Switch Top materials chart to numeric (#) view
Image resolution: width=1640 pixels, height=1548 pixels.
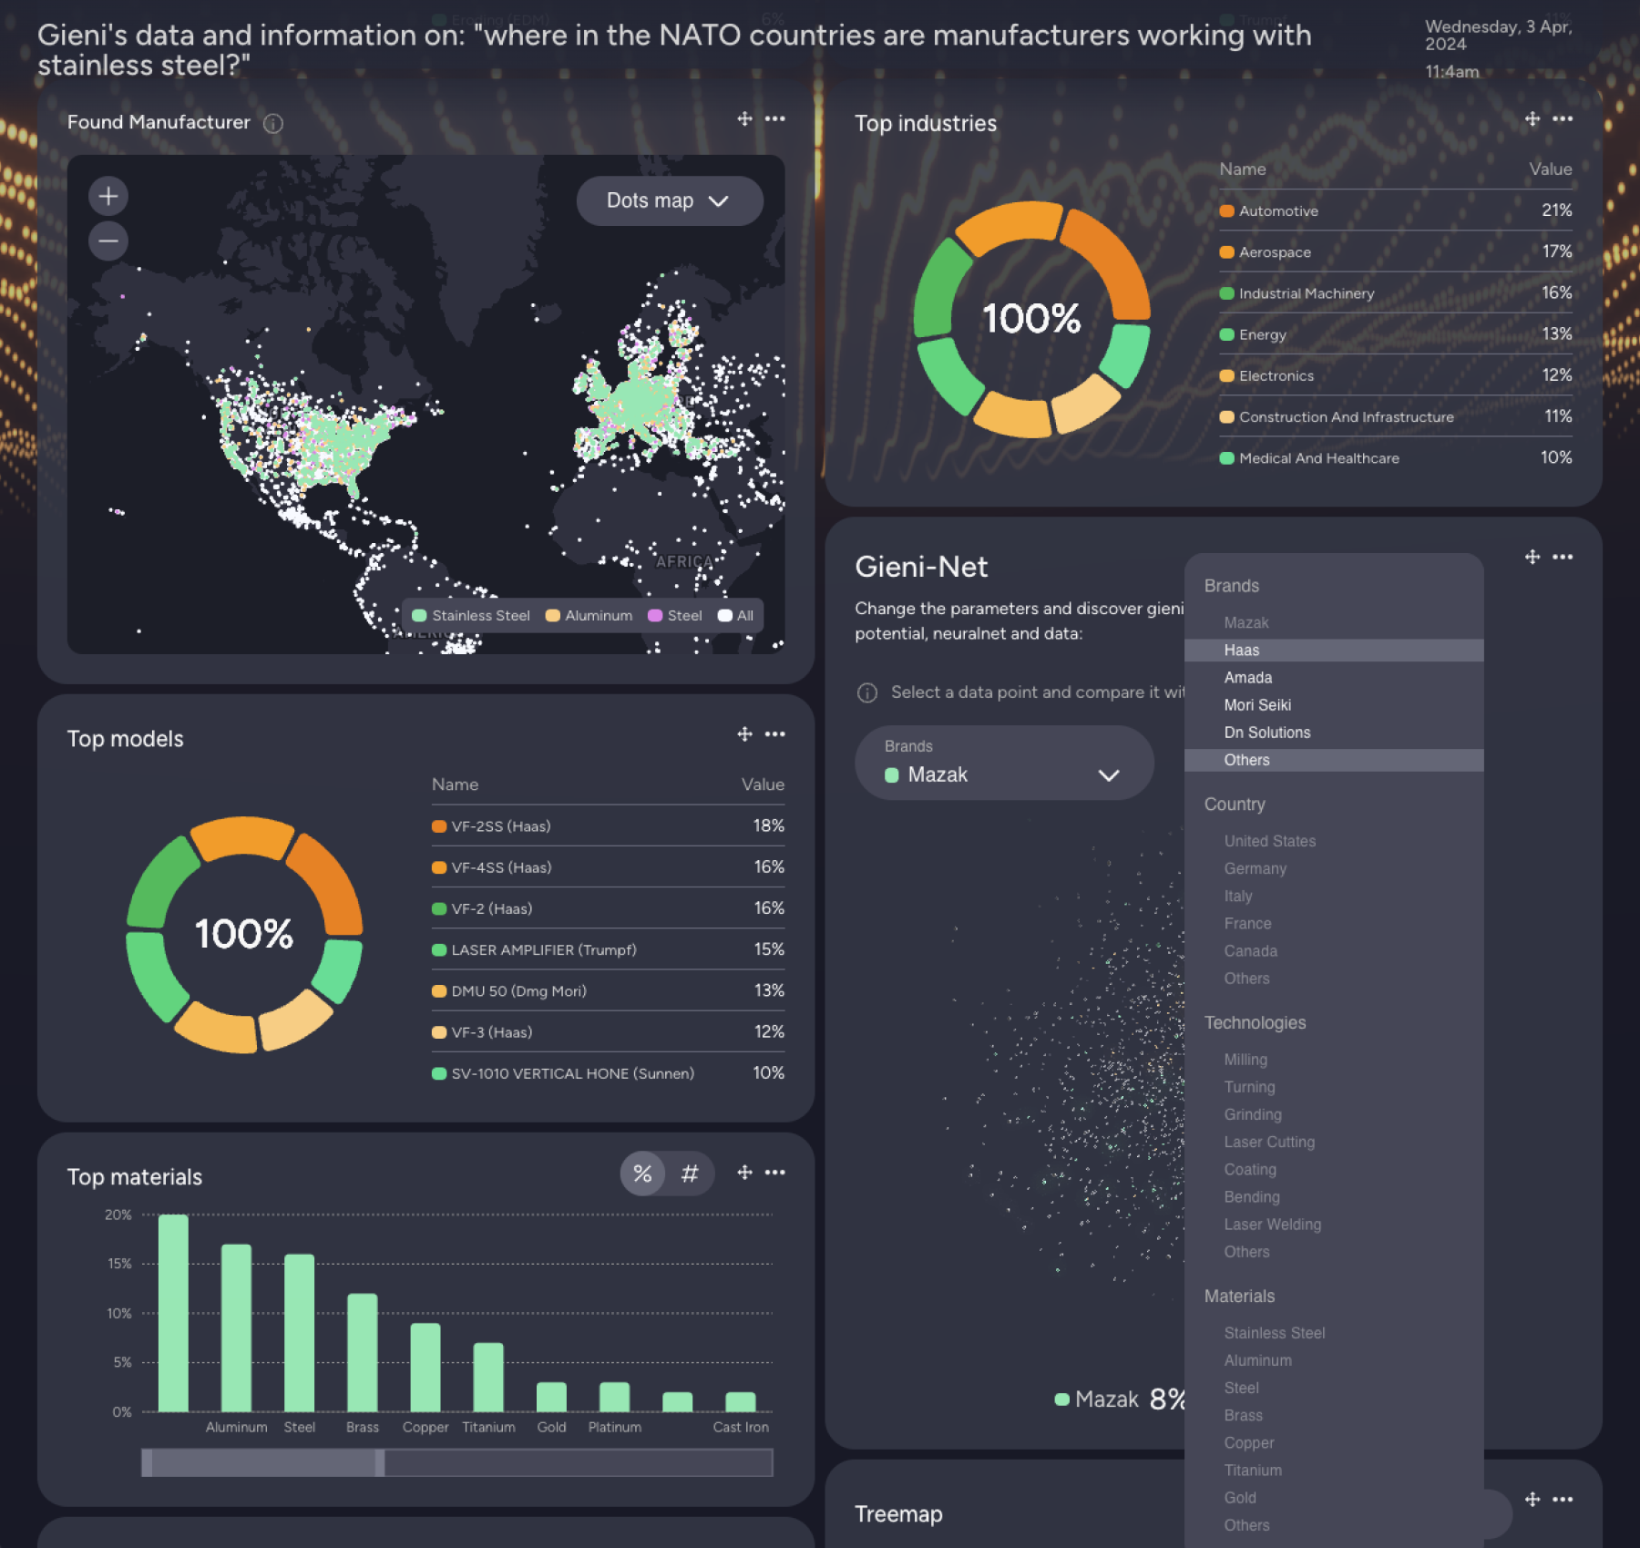click(x=690, y=1174)
